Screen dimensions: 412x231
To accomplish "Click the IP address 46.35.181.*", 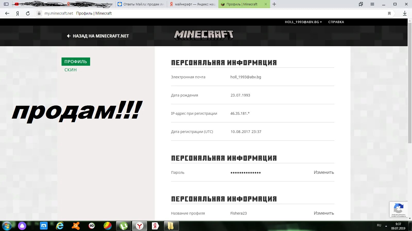I will [240, 113].
